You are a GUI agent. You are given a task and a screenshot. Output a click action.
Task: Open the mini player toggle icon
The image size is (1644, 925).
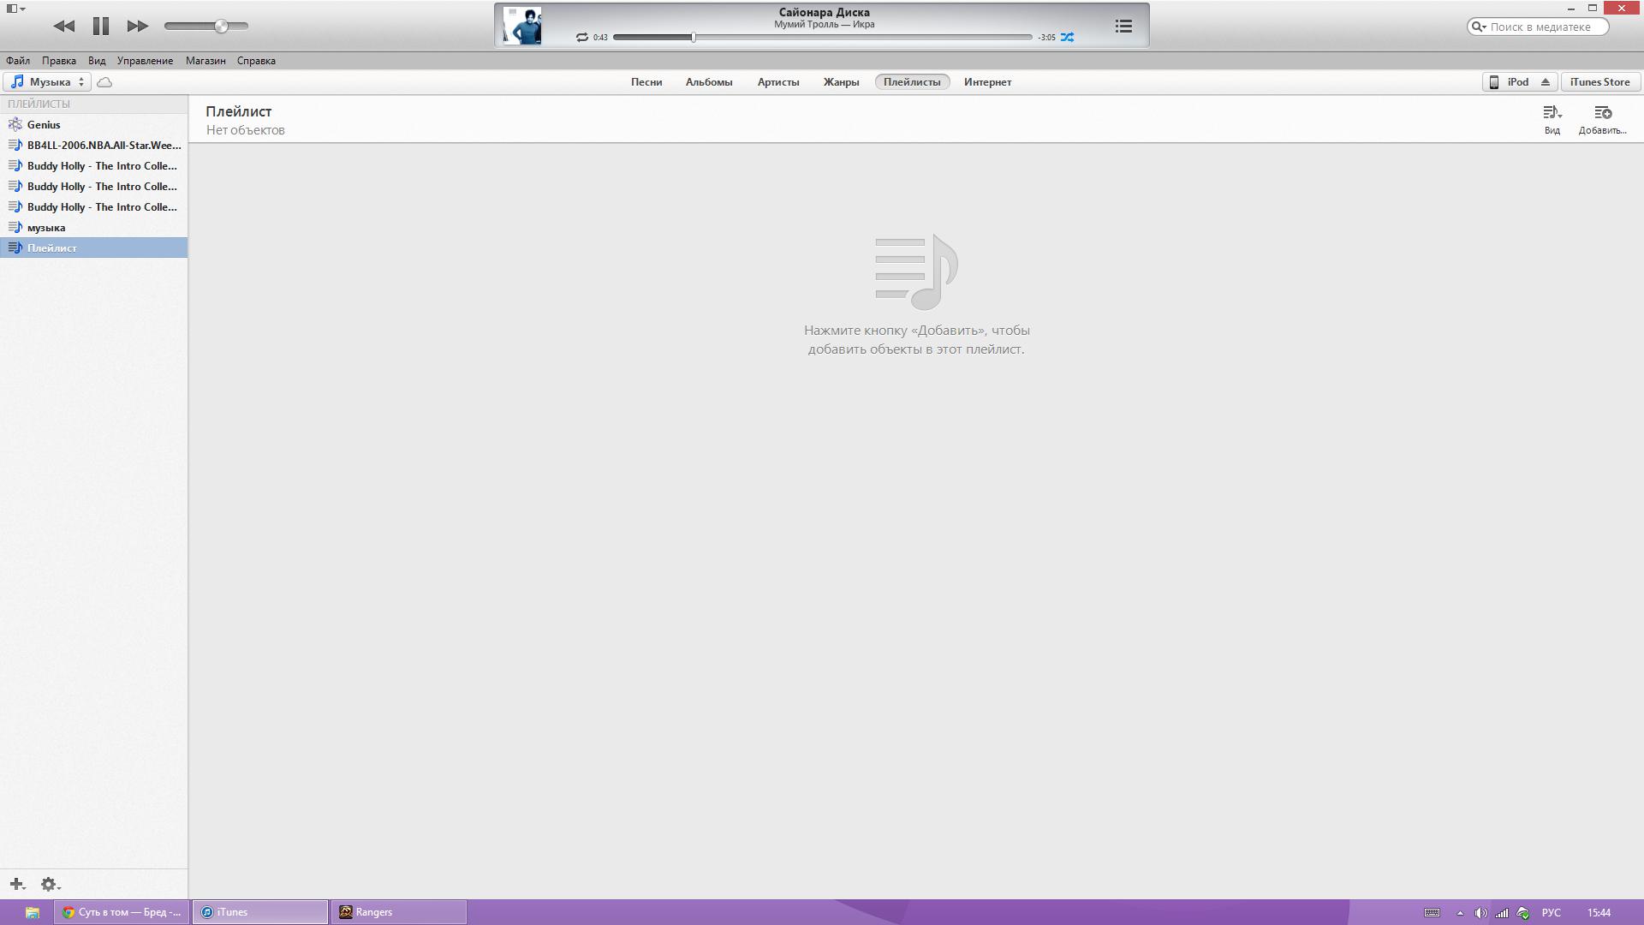14,9
